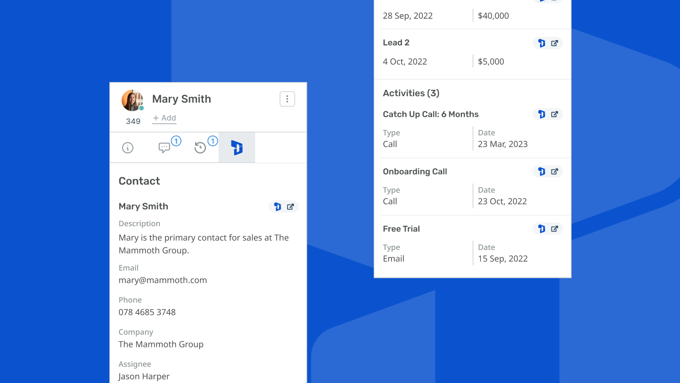The width and height of the screenshot is (680, 383).
Task: Click Dynamics icon next to Onboarding Call
Action: (541, 171)
